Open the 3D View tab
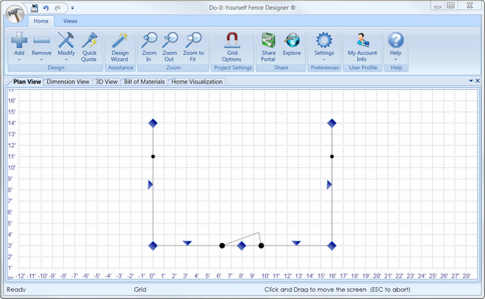Screen dimensions: 485x299 click(106, 82)
